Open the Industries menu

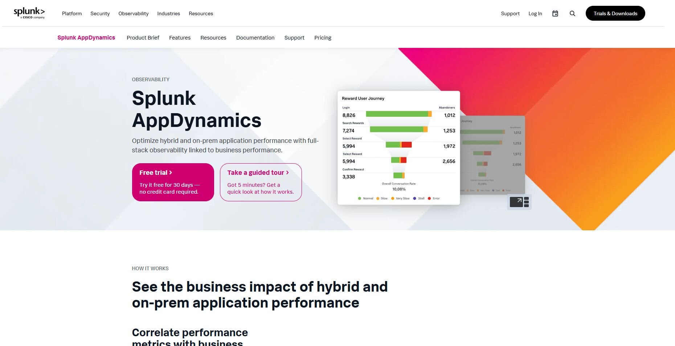click(168, 13)
